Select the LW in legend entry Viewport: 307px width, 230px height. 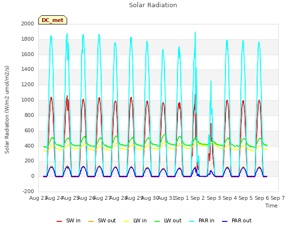135,220
